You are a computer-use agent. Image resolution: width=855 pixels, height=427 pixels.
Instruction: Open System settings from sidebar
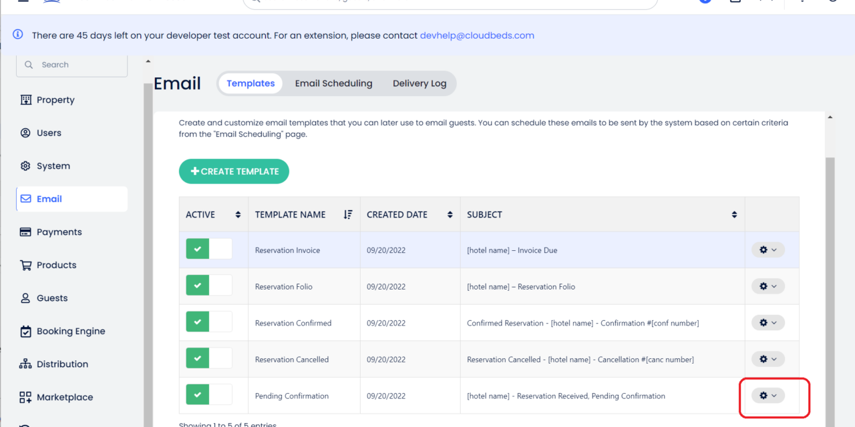pos(25,165)
